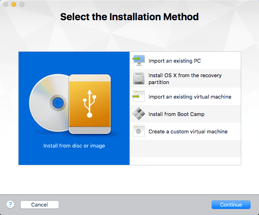Choose "Create a custom virtual machine" option
The height and width of the screenshot is (215, 259).
coord(185,131)
